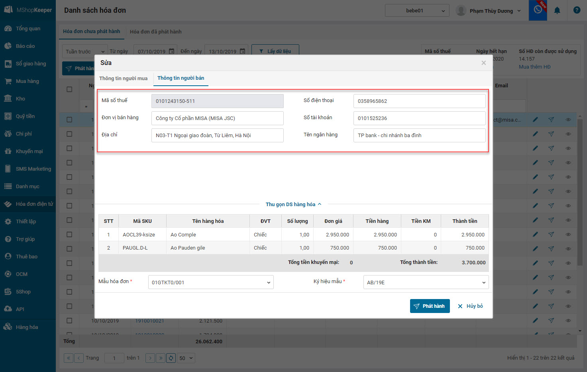The width and height of the screenshot is (587, 372).
Task: Click pencil edit icon in first invoice row
Action: point(535,120)
